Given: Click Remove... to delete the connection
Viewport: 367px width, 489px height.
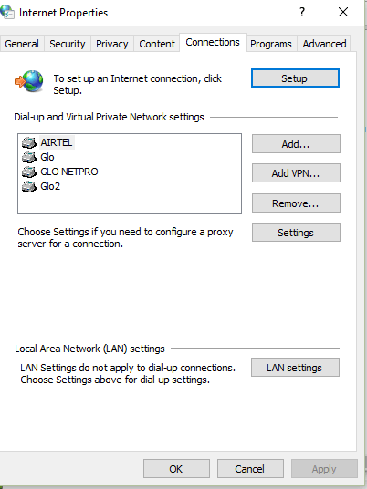Looking at the screenshot, I should tap(296, 203).
